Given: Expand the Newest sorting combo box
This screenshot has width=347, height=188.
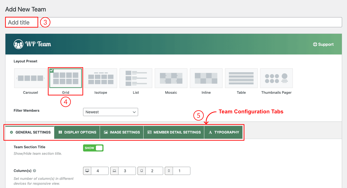Looking at the screenshot, I should [110, 112].
